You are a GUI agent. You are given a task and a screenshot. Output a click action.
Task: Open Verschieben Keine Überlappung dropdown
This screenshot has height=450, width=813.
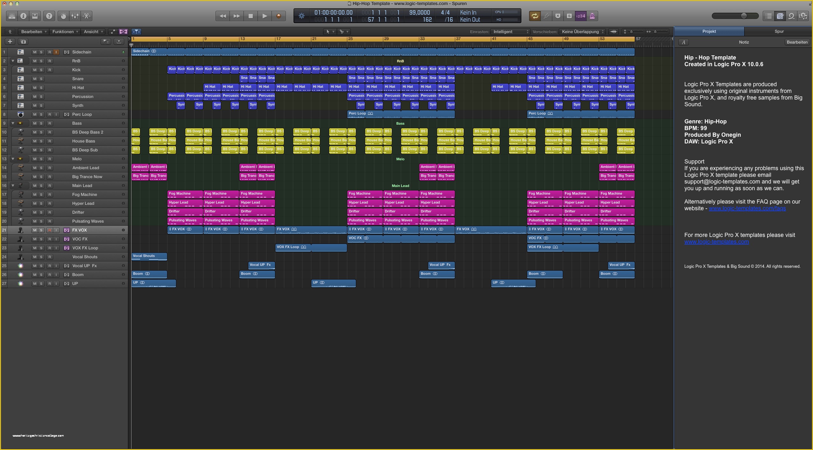(x=582, y=31)
